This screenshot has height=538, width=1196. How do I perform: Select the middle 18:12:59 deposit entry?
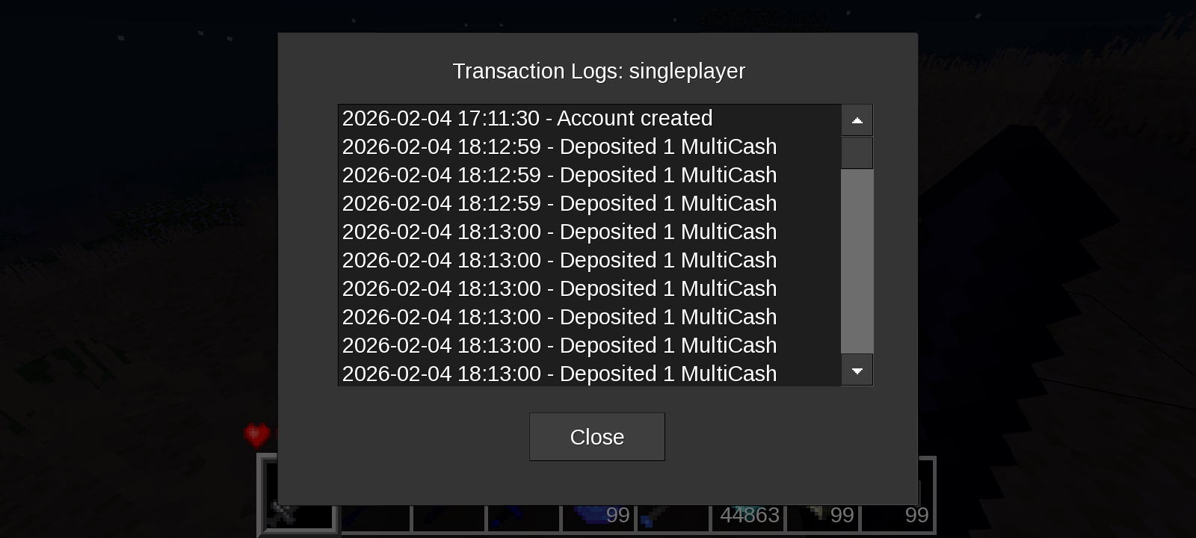tap(589, 175)
